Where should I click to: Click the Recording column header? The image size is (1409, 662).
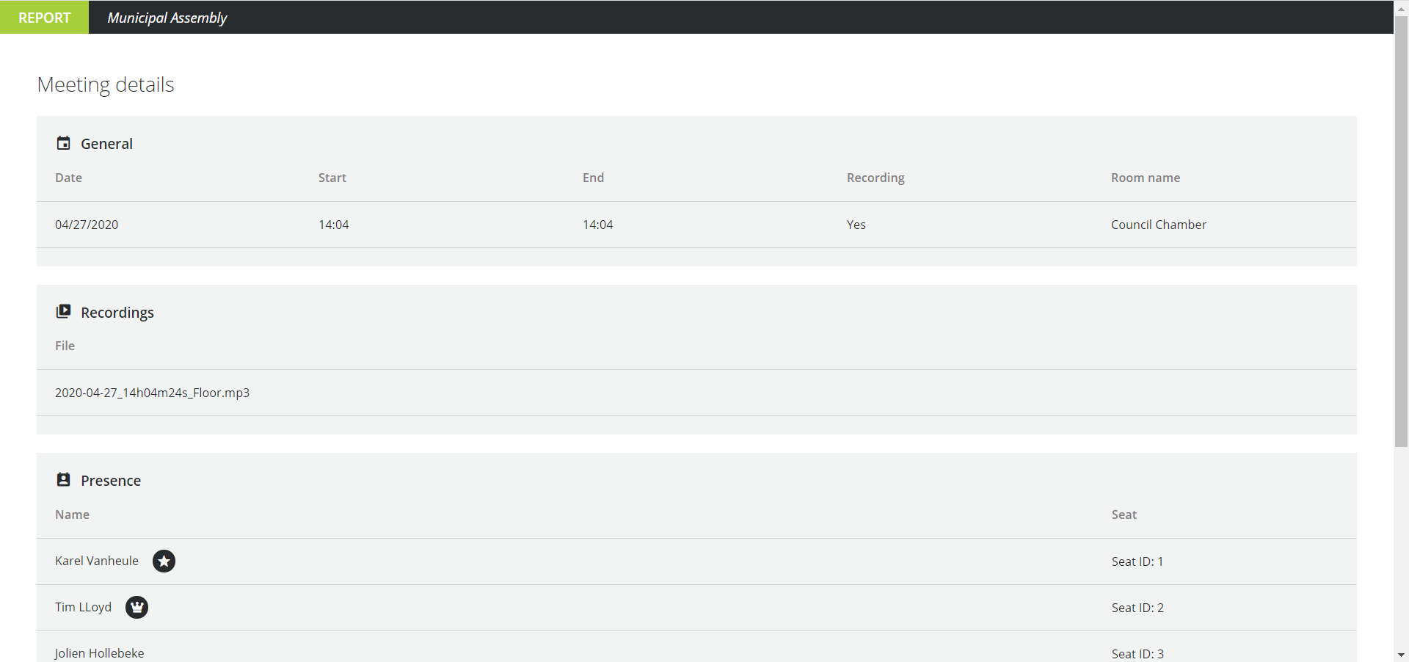875,178
